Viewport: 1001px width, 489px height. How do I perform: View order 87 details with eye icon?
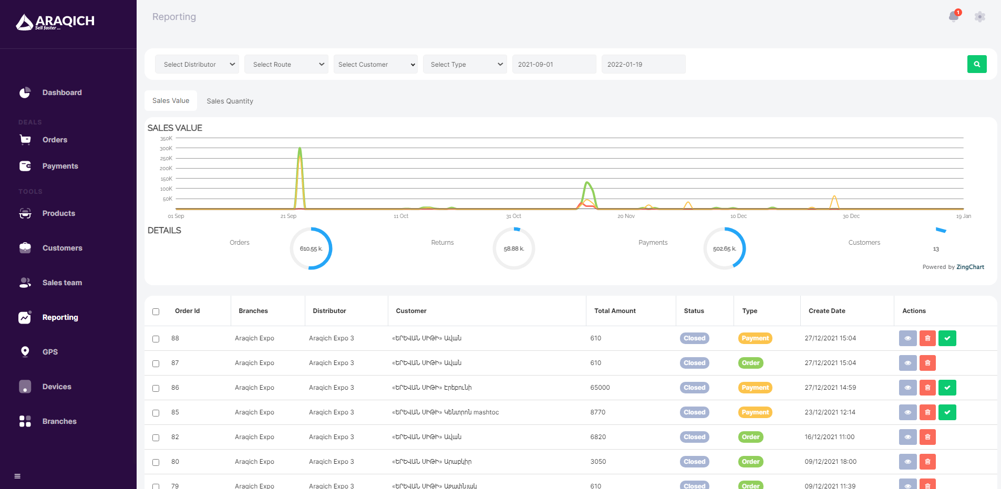907,363
